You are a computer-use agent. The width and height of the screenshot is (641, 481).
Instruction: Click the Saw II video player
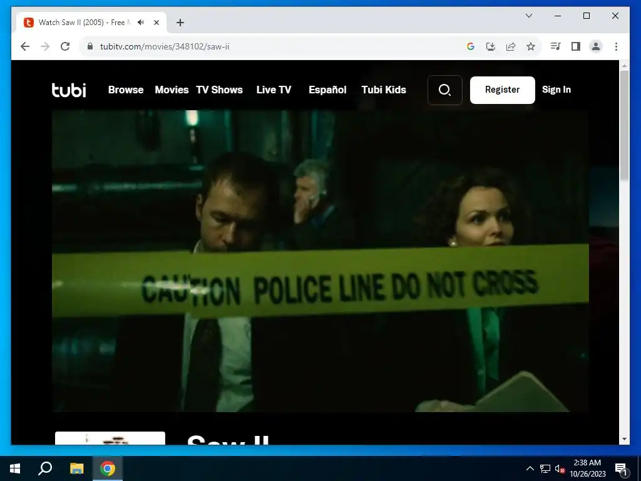tap(320, 261)
